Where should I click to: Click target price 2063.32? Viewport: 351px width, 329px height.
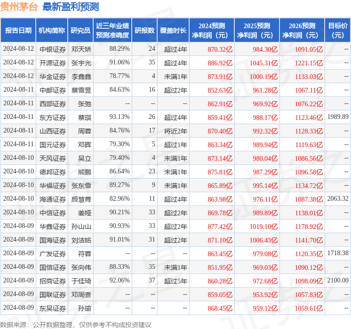pos(338,199)
